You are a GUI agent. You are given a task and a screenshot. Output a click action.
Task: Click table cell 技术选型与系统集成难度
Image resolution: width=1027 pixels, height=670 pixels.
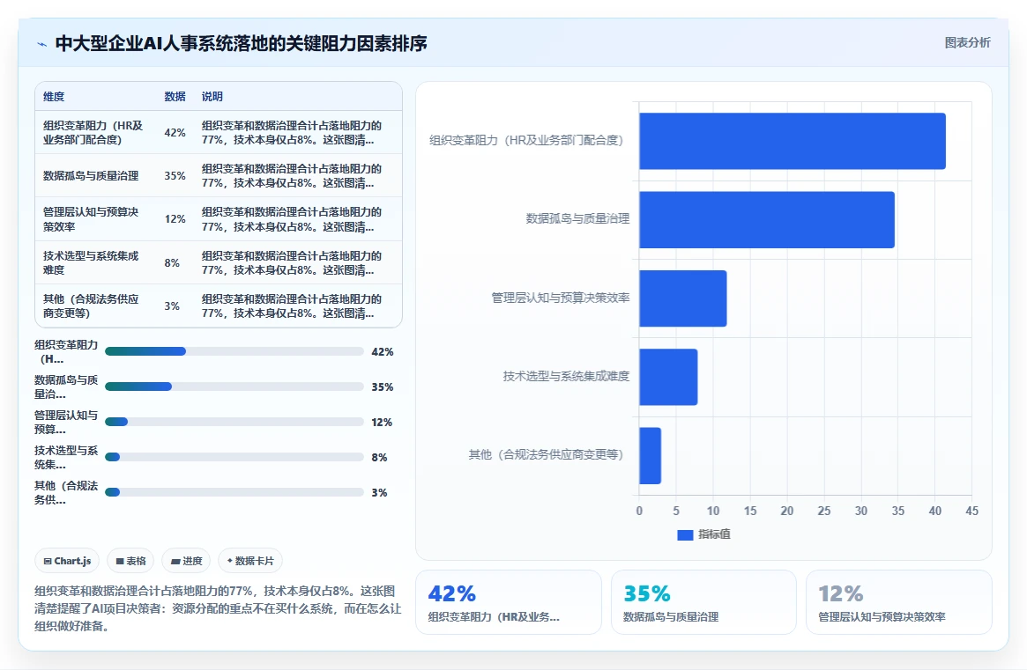click(95, 262)
